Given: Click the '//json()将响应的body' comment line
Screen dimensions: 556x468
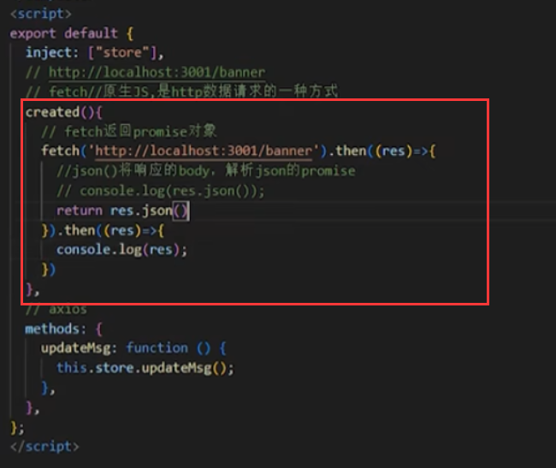Looking at the screenshot, I should point(206,171).
